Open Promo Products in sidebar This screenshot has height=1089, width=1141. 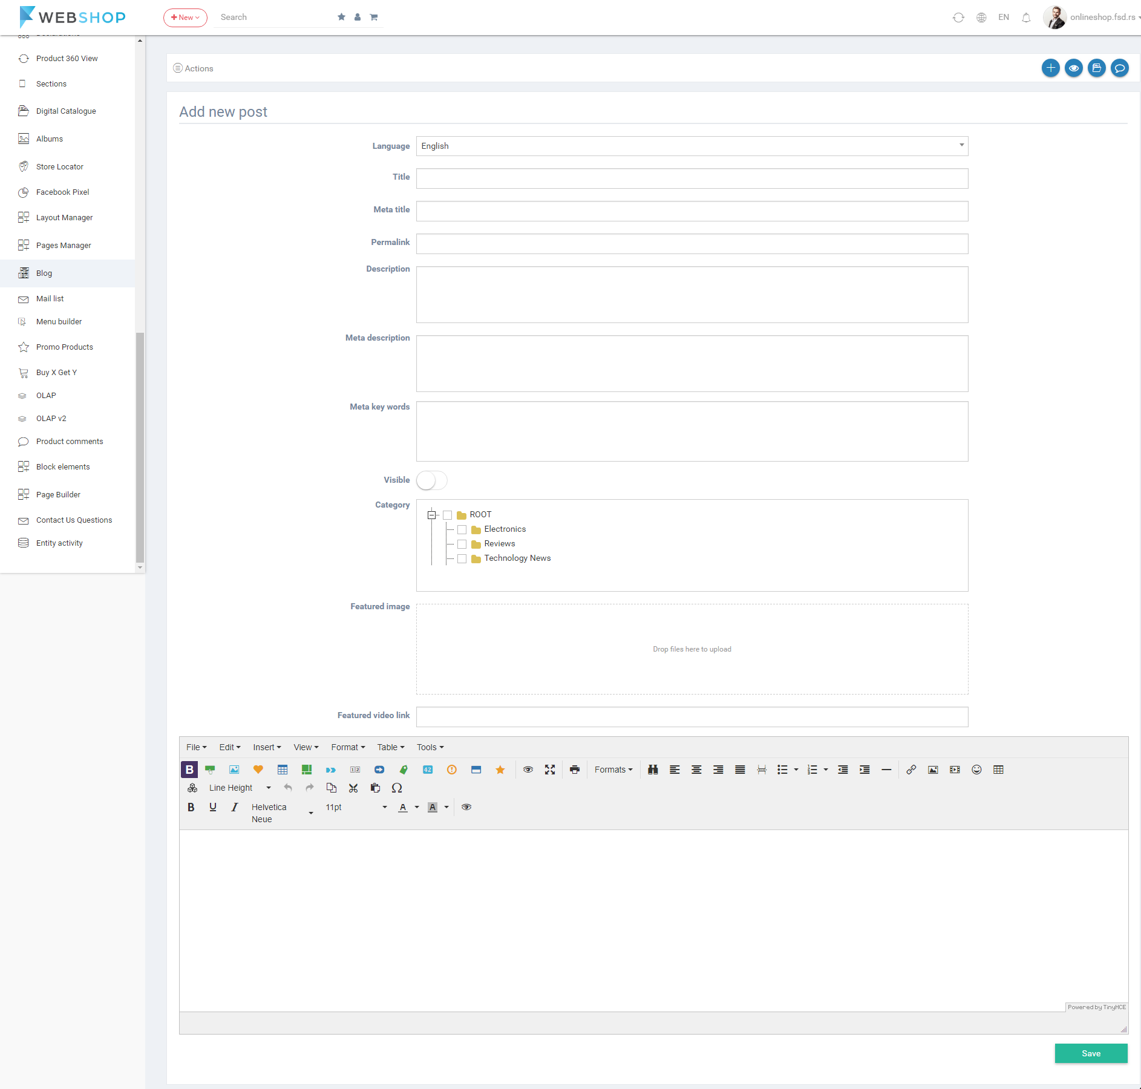[65, 347]
